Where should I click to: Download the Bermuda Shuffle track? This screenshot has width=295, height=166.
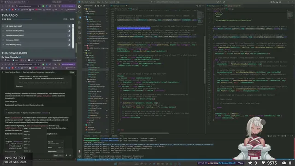point(69,31)
